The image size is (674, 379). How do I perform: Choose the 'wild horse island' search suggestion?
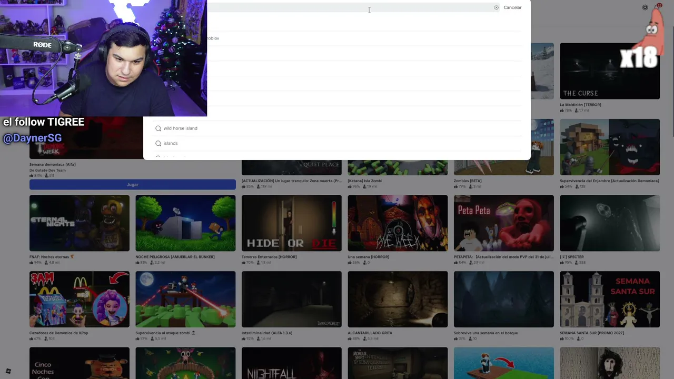click(x=337, y=128)
